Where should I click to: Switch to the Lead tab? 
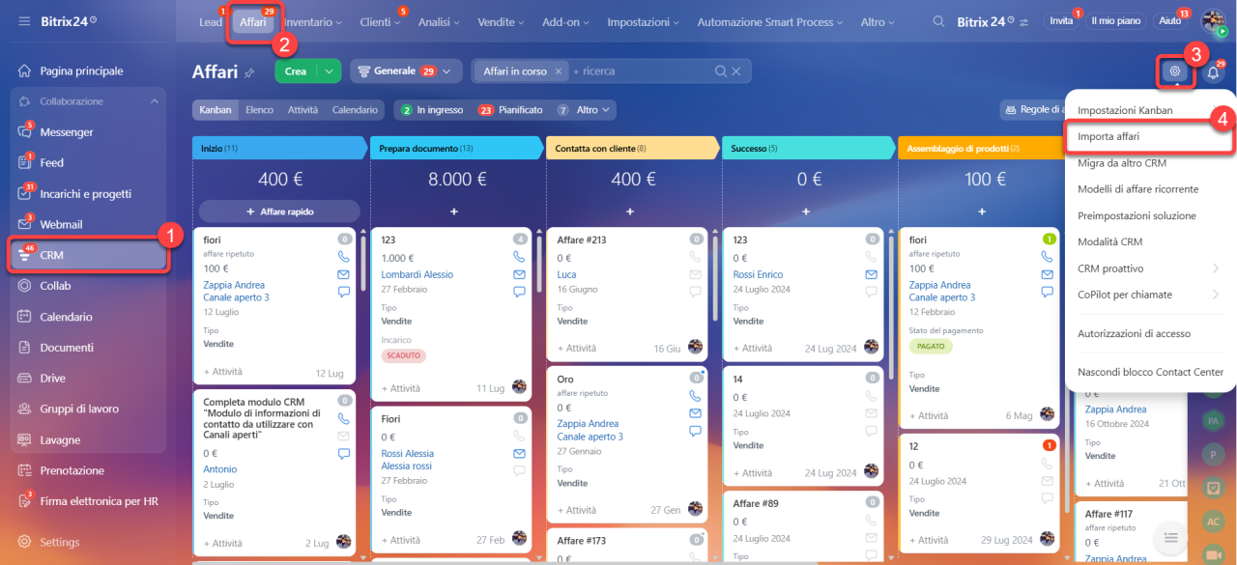[x=210, y=21]
